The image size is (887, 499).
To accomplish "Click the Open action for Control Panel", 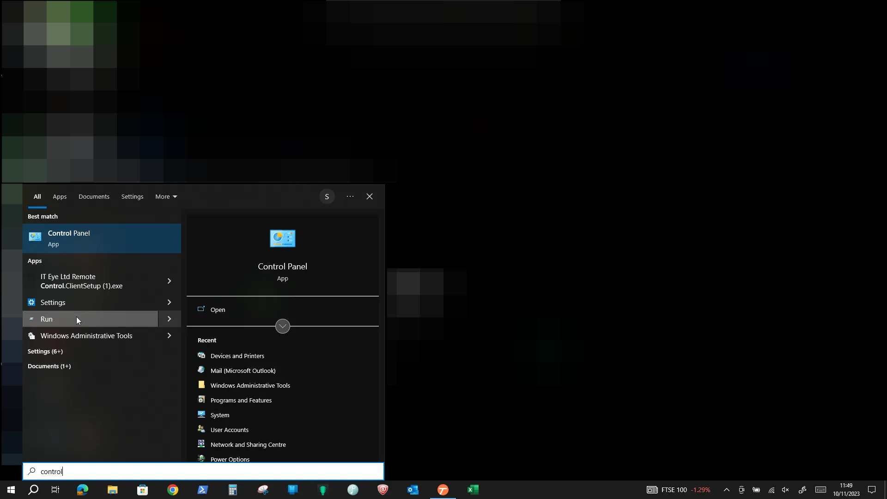I will click(x=218, y=310).
